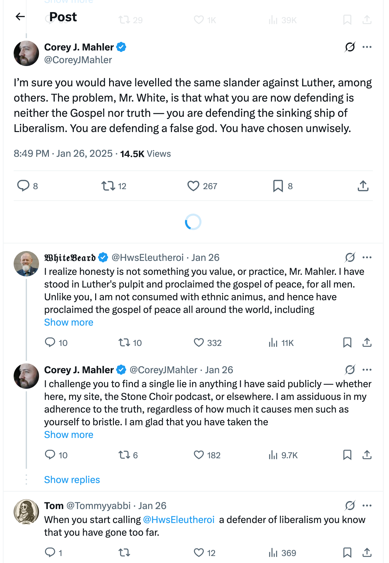
Task: Open WhiteBeard's profile picture
Action: (x=26, y=264)
